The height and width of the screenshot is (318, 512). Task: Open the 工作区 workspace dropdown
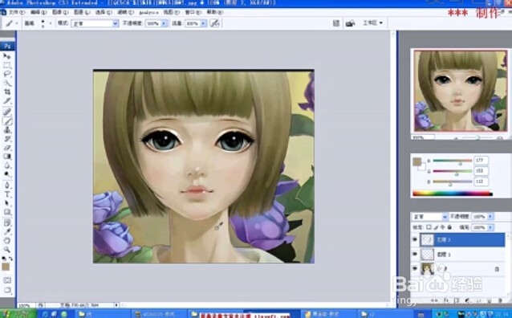point(372,22)
